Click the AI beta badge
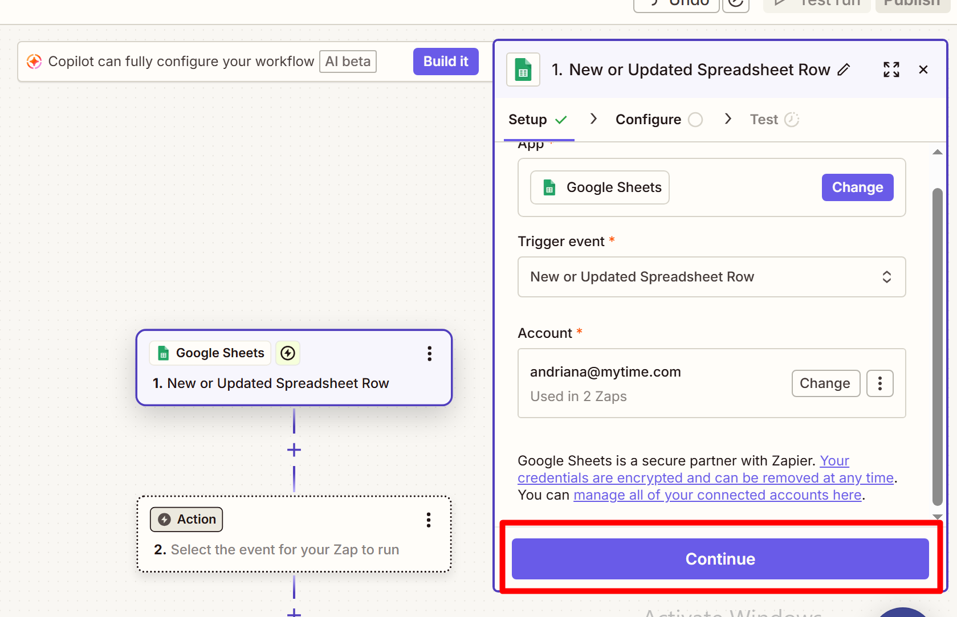The height and width of the screenshot is (617, 957). tap(348, 62)
